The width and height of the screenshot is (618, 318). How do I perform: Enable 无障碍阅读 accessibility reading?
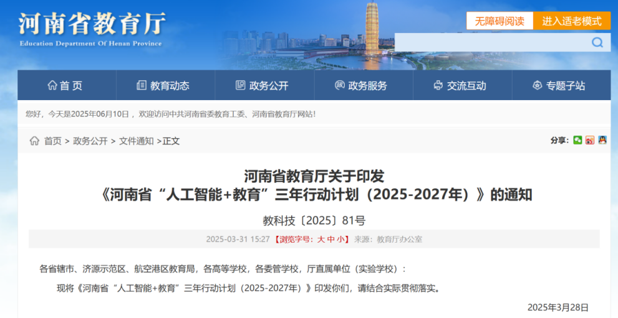pos(500,21)
